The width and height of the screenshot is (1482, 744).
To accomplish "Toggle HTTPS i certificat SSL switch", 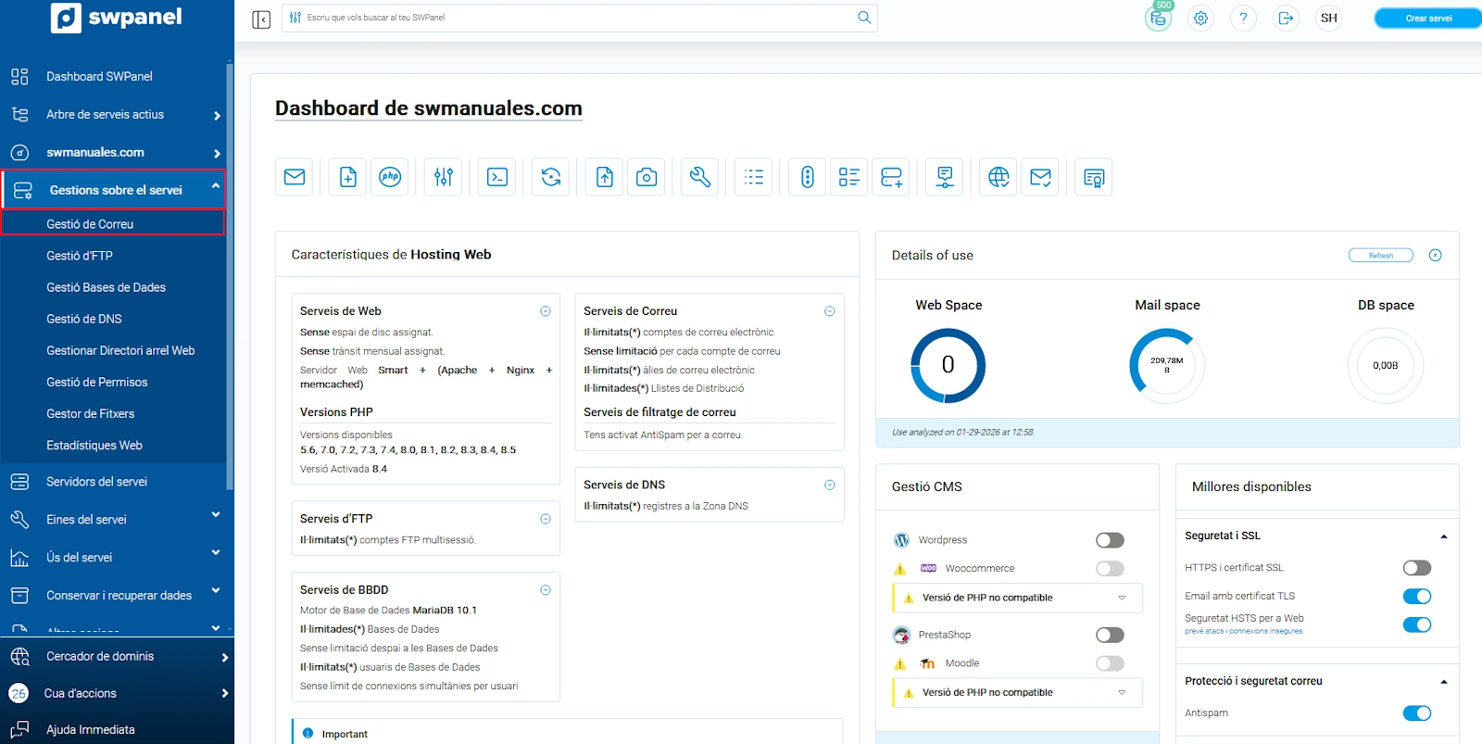I will pos(1416,568).
